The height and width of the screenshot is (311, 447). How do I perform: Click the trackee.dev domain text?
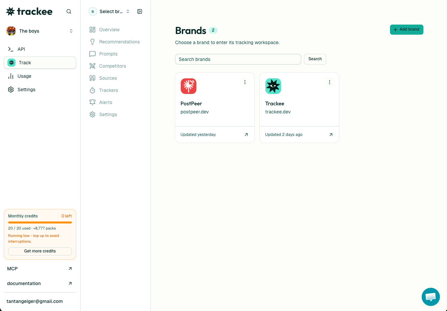(278, 112)
